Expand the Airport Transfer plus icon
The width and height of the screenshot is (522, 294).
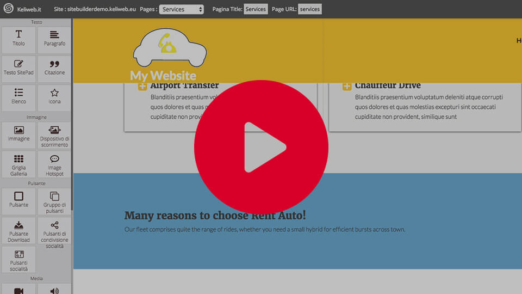click(x=142, y=86)
